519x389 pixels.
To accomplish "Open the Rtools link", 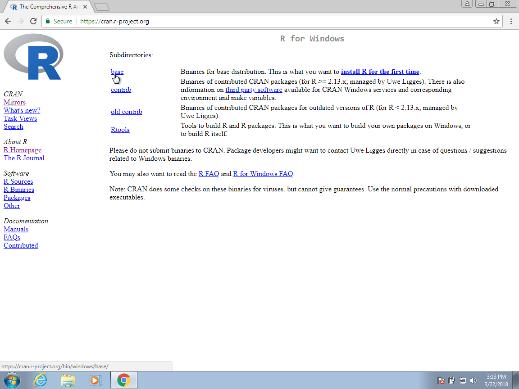I will [x=120, y=130].
